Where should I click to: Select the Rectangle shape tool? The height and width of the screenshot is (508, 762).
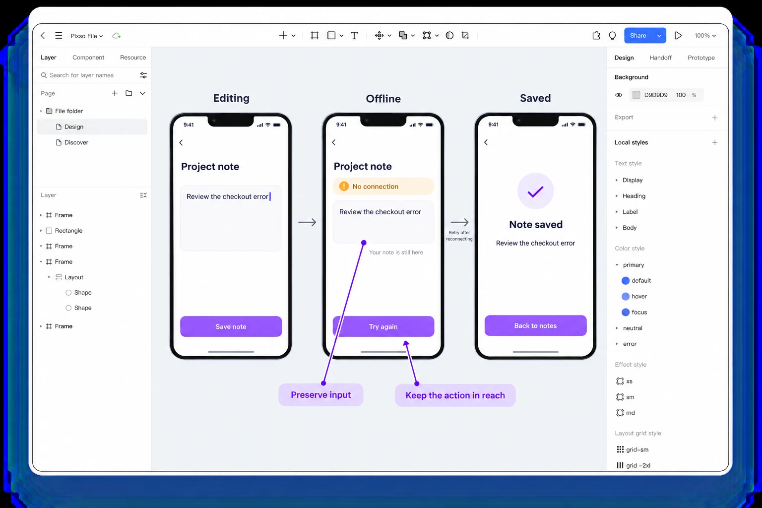coord(331,35)
